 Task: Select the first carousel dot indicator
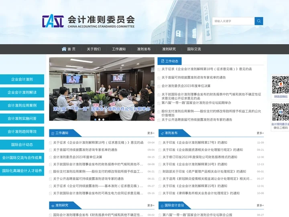tap(95, 120)
